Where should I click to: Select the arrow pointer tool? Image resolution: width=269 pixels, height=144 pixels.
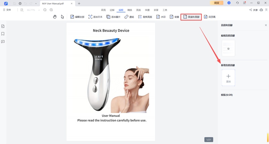(63, 17)
